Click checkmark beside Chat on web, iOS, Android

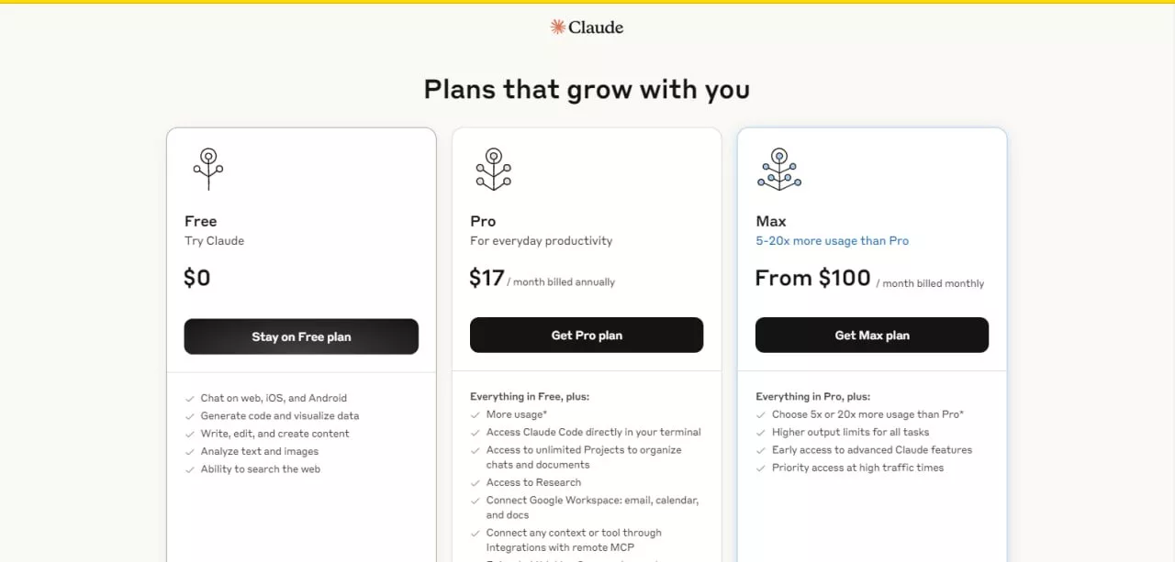(190, 399)
